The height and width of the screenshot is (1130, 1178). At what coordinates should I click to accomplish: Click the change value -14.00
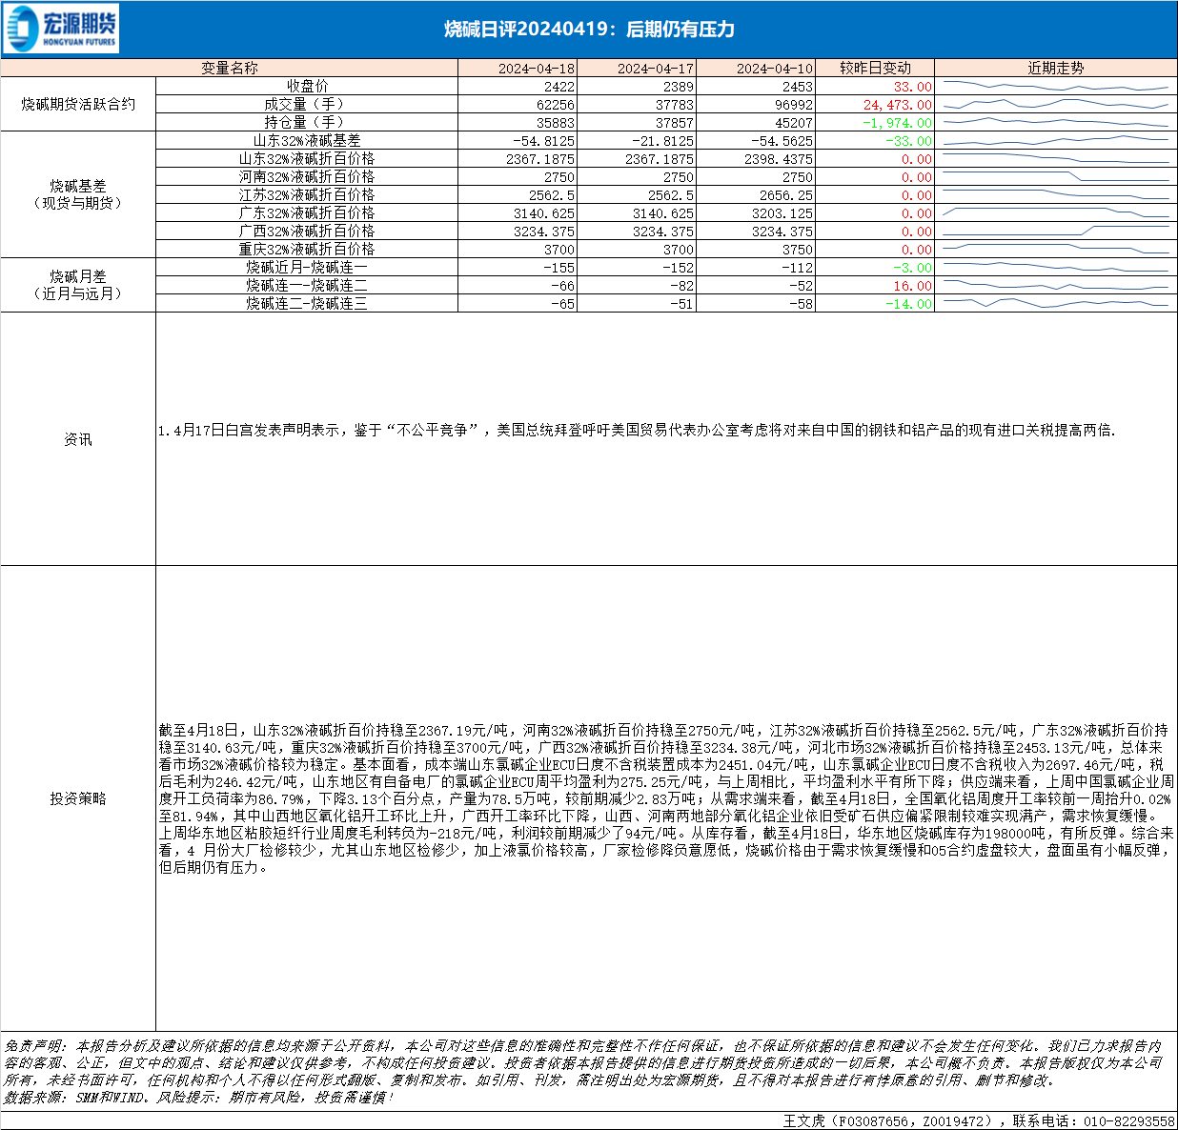tap(909, 304)
